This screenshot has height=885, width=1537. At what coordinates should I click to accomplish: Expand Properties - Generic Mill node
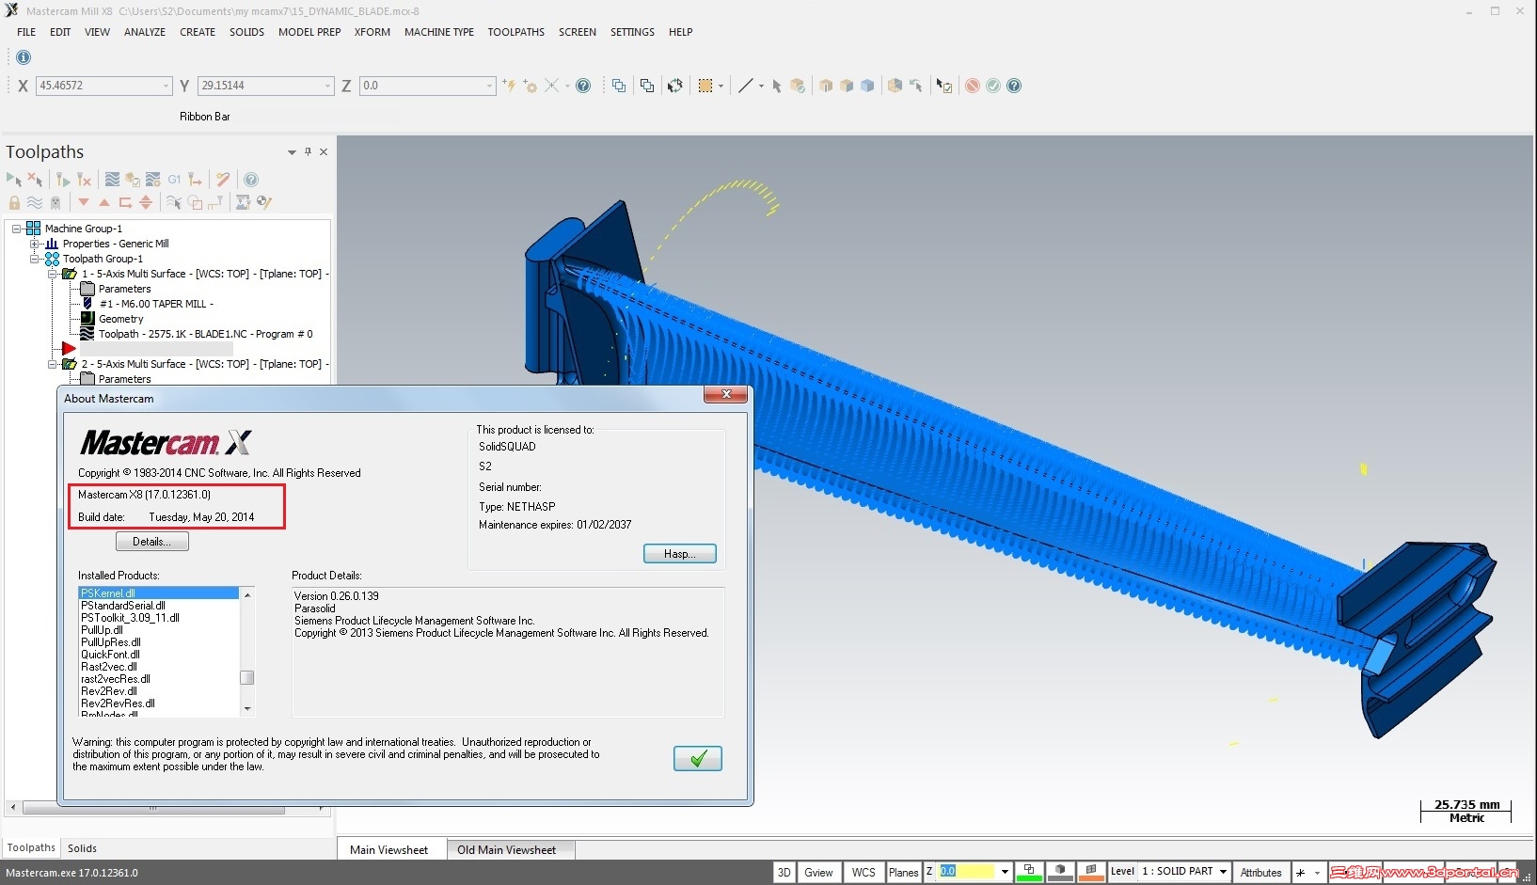35,244
